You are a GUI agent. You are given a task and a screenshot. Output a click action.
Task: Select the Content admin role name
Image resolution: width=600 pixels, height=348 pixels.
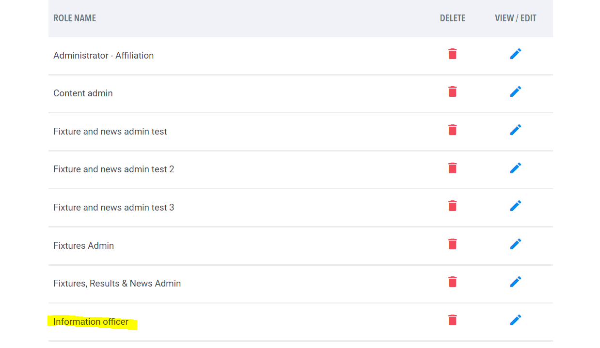click(83, 93)
